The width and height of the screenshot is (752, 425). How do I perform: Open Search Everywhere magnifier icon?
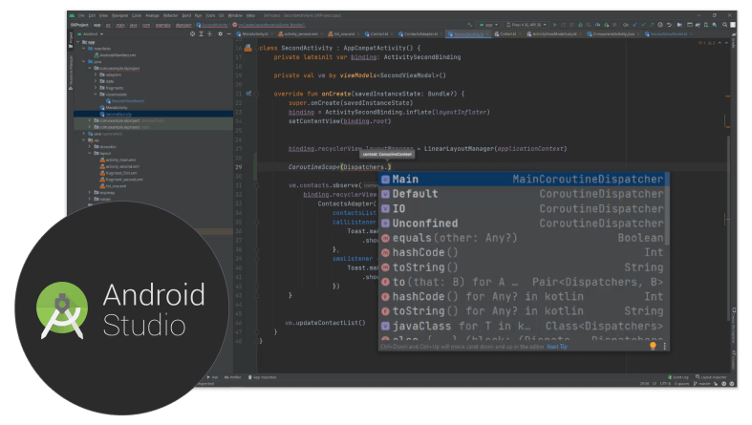pyautogui.click(x=724, y=25)
